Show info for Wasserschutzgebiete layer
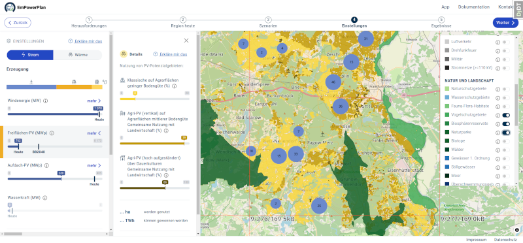The height and width of the screenshot is (243, 523). click(x=498, y=98)
